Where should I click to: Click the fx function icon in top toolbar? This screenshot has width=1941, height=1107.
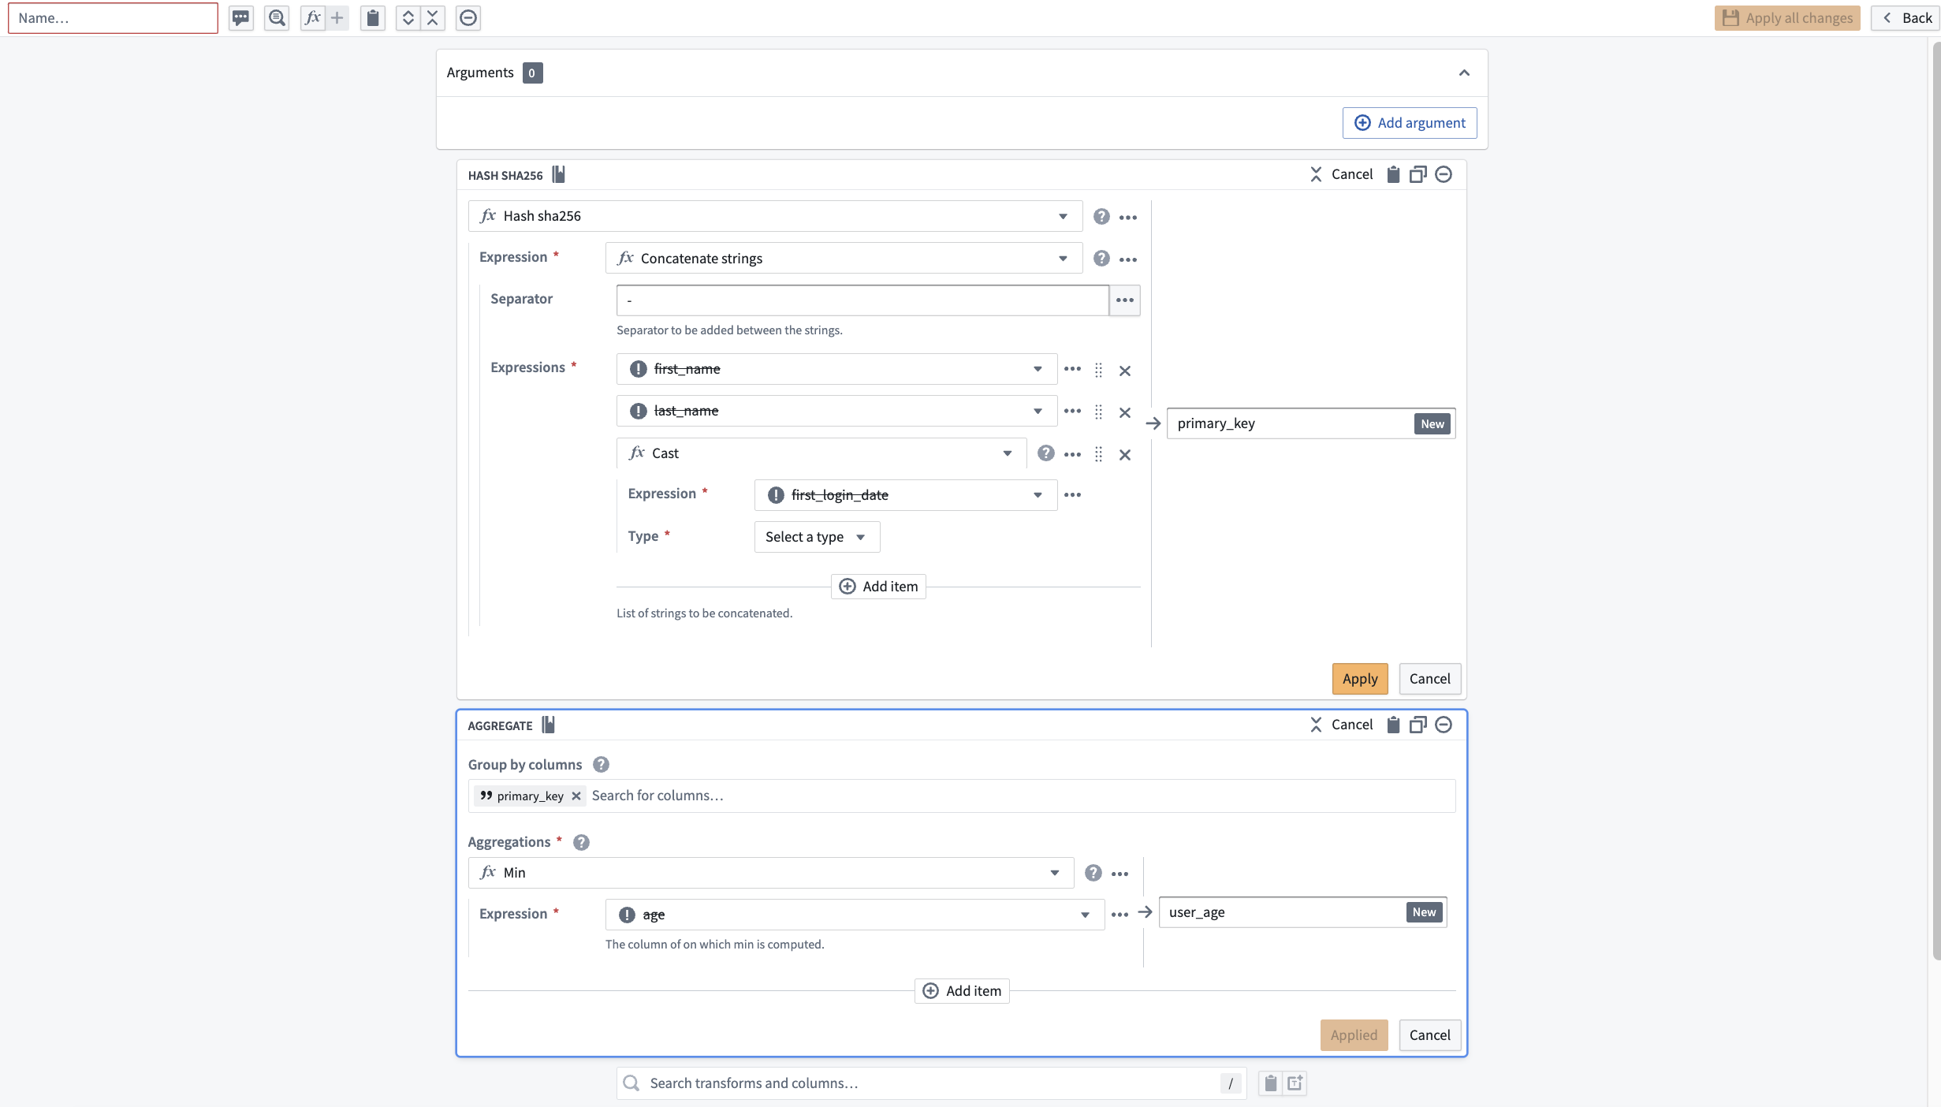coord(313,17)
